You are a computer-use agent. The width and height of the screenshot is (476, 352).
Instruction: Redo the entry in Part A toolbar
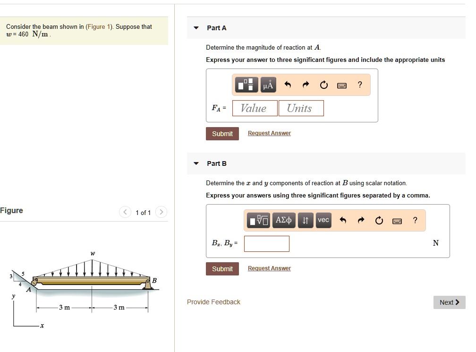(x=306, y=85)
